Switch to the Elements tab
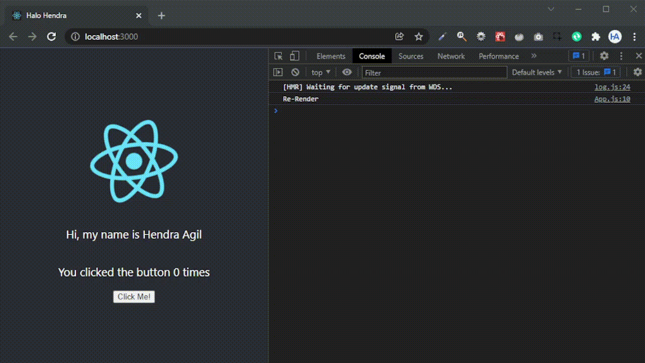Screen dimensions: 645x363 (331, 56)
